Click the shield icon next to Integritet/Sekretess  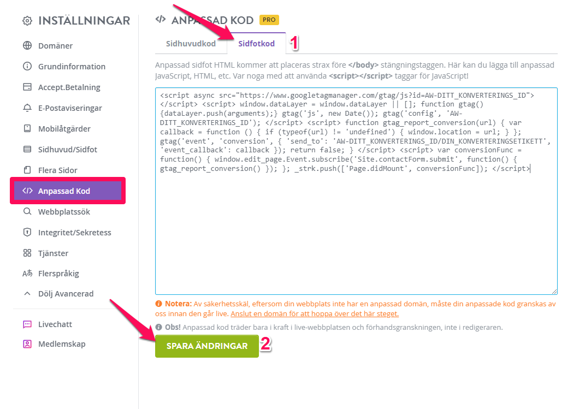tap(27, 232)
